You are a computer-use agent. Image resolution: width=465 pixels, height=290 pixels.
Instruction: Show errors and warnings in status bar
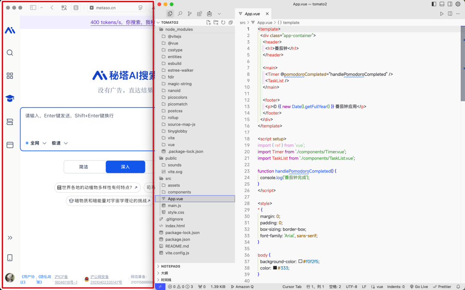tap(180, 287)
